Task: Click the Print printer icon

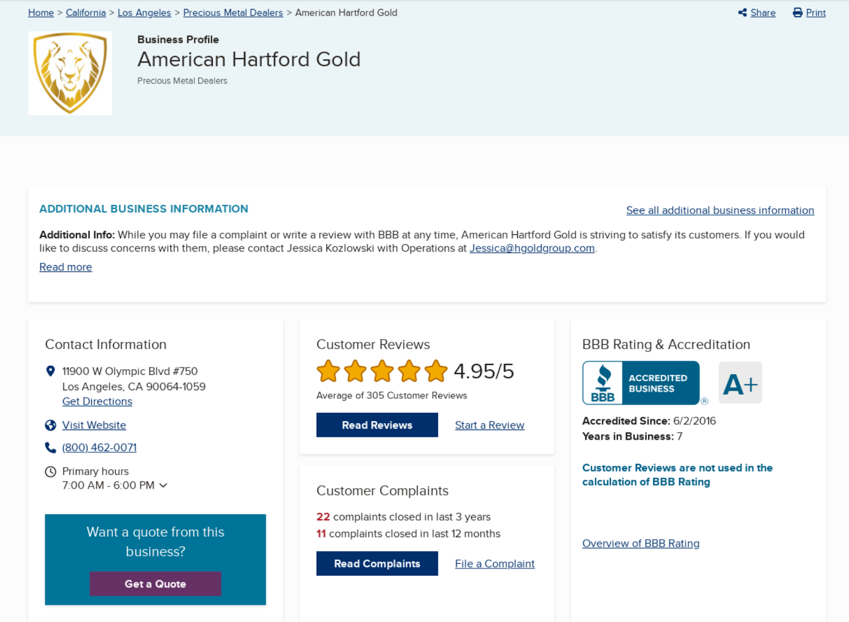Action: tap(798, 13)
